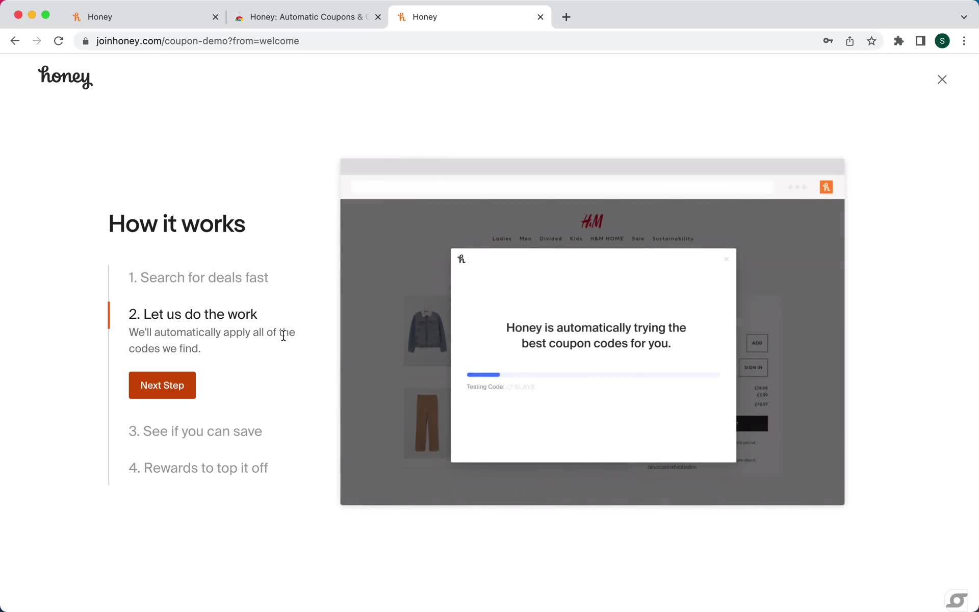Click the Honey icon inside demo popup

point(461,259)
